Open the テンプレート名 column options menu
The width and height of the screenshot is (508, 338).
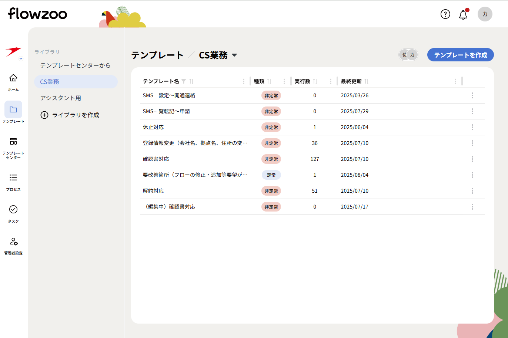pos(243,81)
